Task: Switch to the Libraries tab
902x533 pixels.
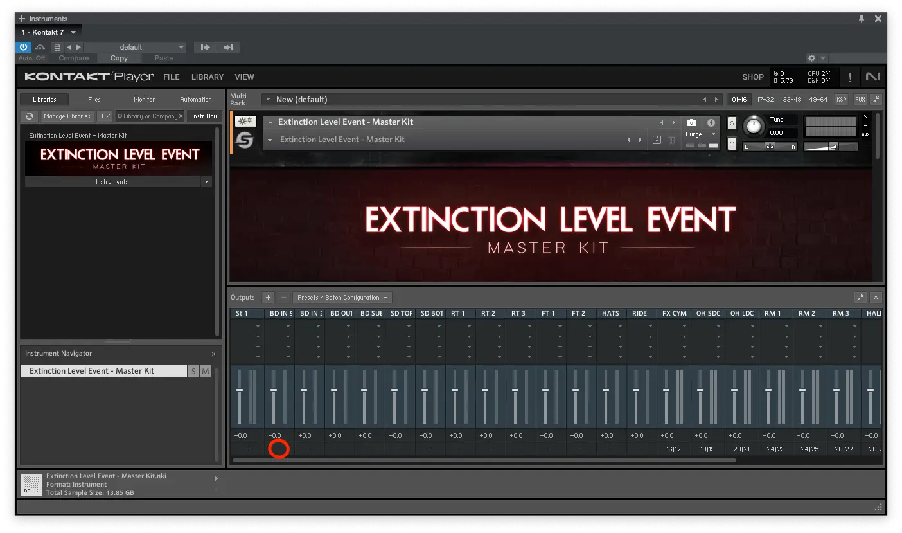Action: (44, 99)
